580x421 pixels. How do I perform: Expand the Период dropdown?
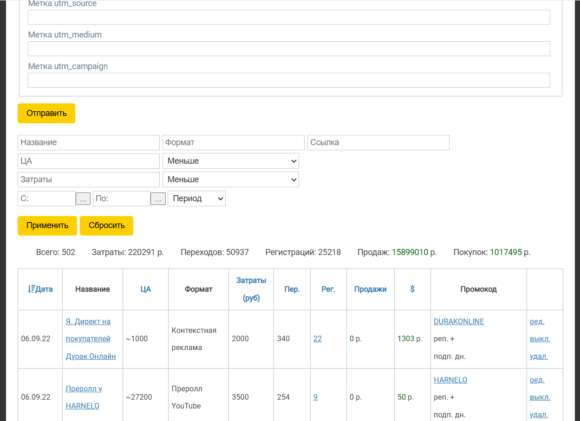[x=196, y=198]
